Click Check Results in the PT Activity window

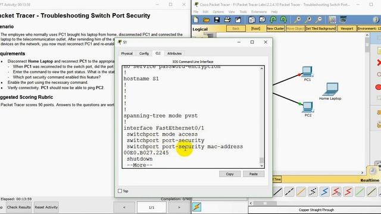18,207
